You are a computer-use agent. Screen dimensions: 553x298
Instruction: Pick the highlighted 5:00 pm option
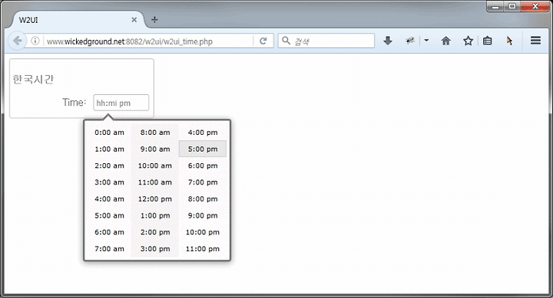[x=203, y=149]
